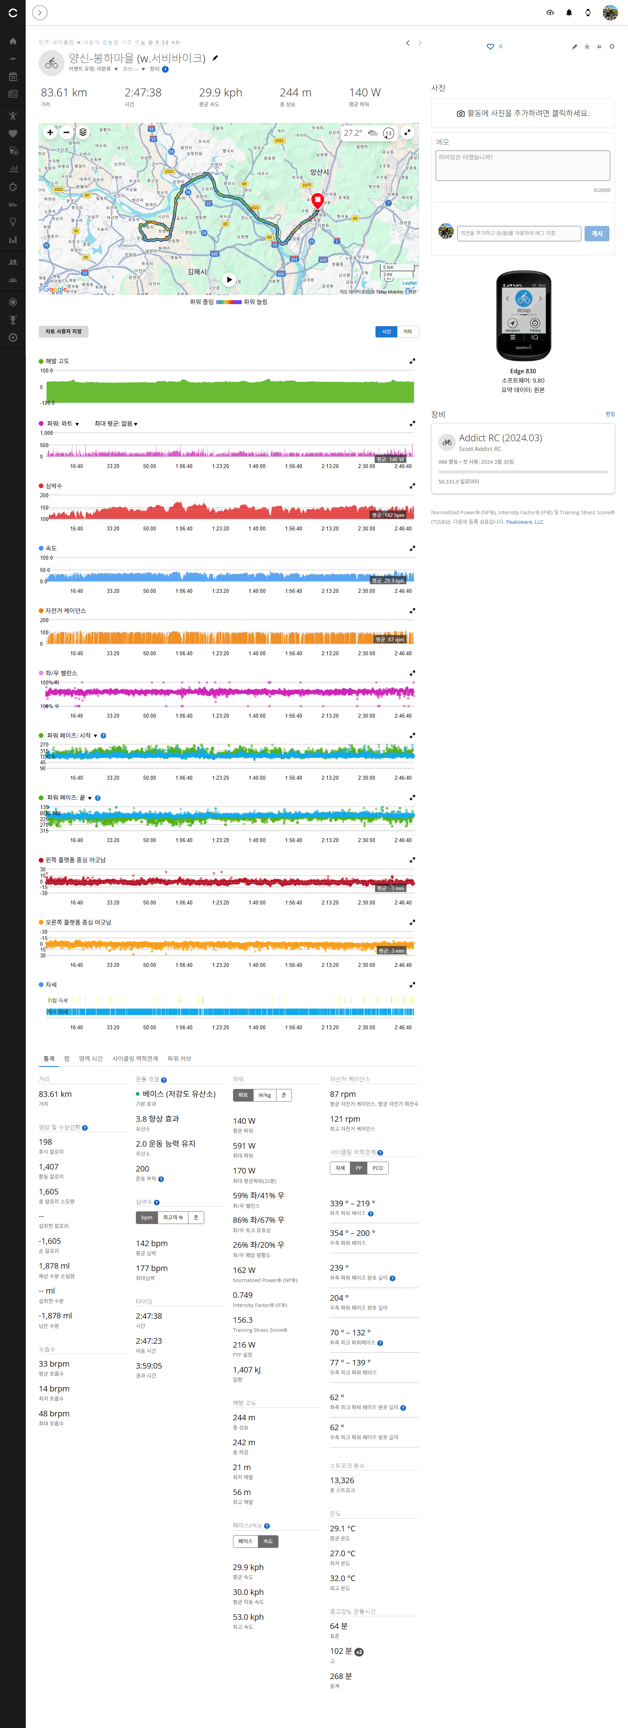The image size is (628, 1728).
Task: Select 와트 in power units toggle
Action: point(243,1095)
